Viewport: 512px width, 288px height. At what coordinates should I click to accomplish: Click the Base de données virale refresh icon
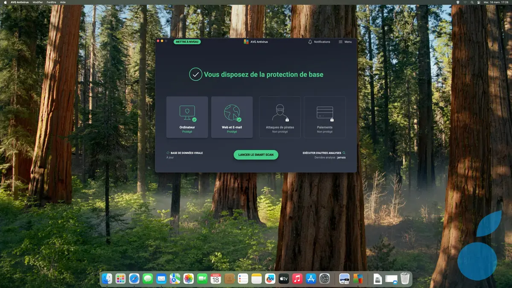168,152
